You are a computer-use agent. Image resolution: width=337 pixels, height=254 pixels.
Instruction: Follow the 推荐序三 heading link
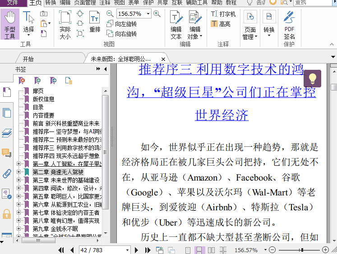click(222, 92)
